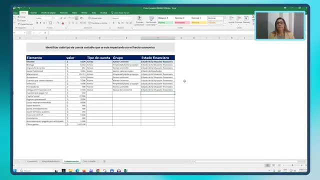Click the Excel taskbar icon
The height and width of the screenshot is (180, 320).
[x=125, y=170]
